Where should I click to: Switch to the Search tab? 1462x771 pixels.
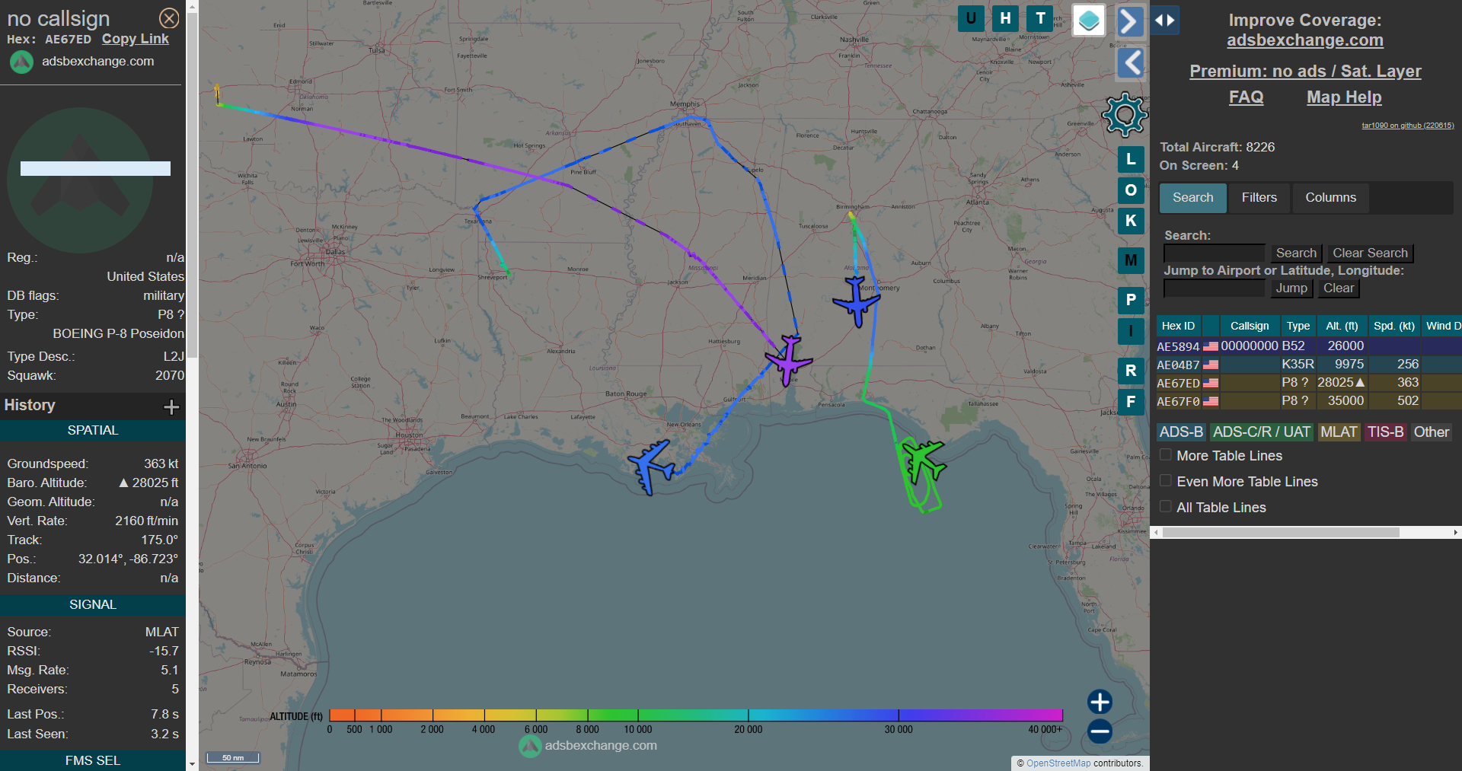click(1192, 198)
